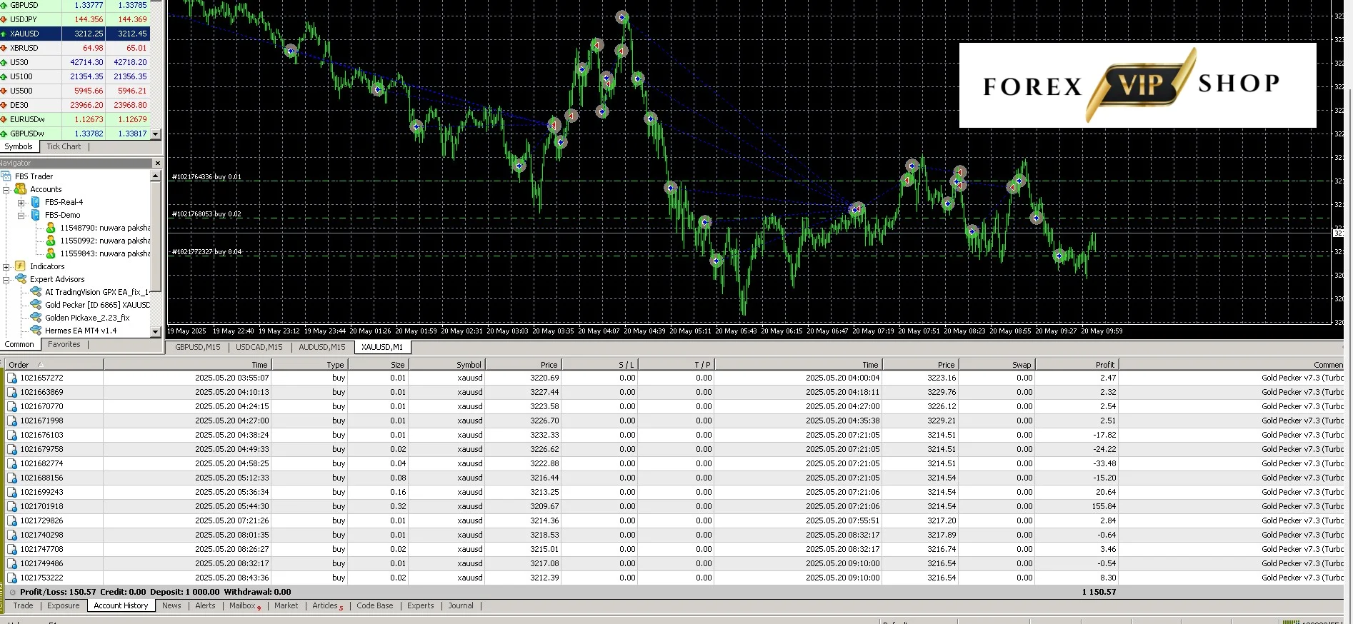This screenshot has height=624, width=1353.
Task: Click the Expert Advisors hat icon
Action: (21, 279)
